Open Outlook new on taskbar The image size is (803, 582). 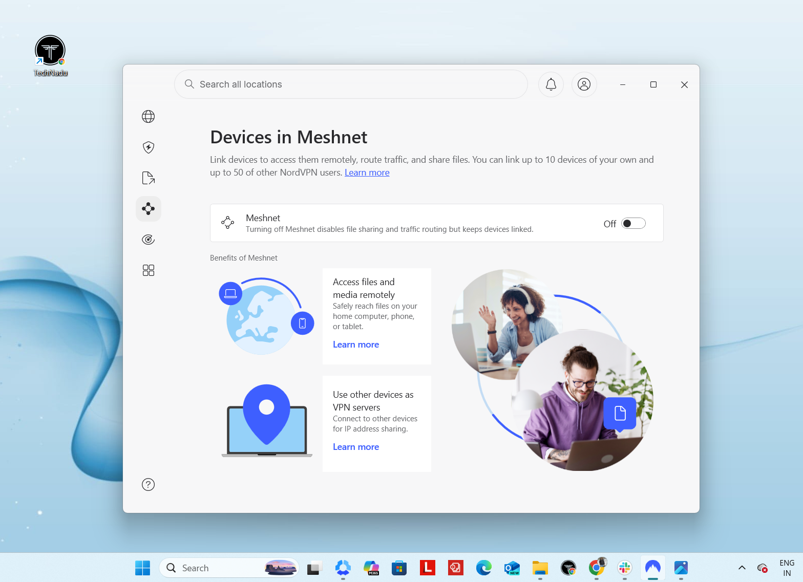tap(512, 568)
